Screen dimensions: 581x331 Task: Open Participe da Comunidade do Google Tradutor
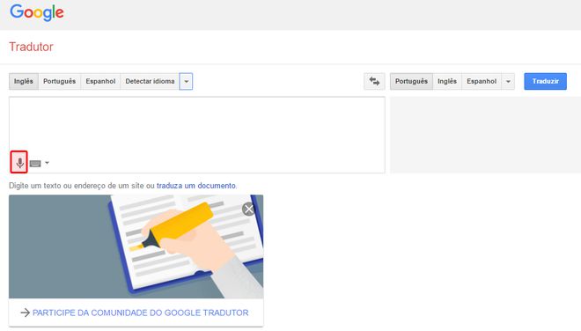(141, 313)
